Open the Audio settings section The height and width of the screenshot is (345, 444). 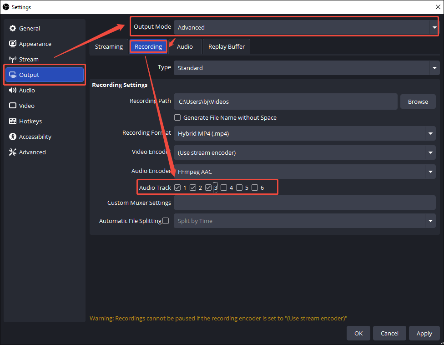pos(28,90)
